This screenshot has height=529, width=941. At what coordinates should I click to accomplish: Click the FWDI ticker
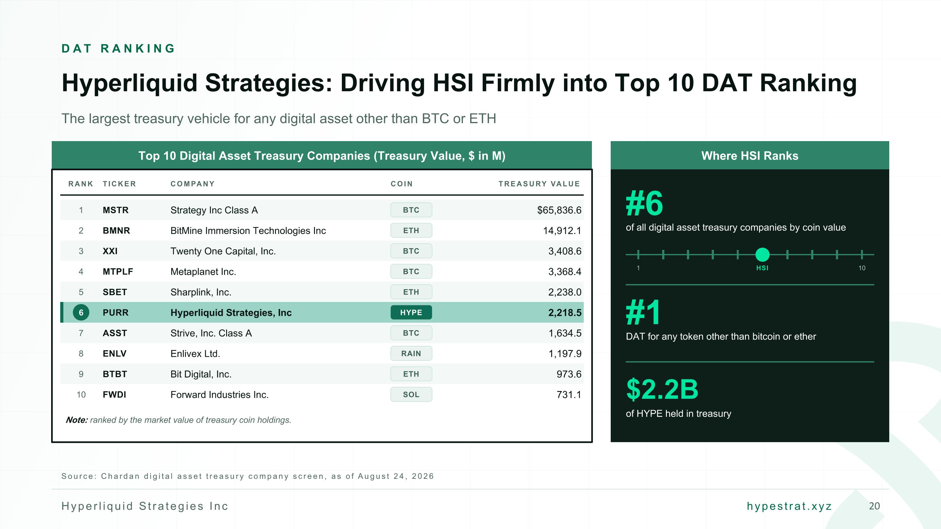114,394
